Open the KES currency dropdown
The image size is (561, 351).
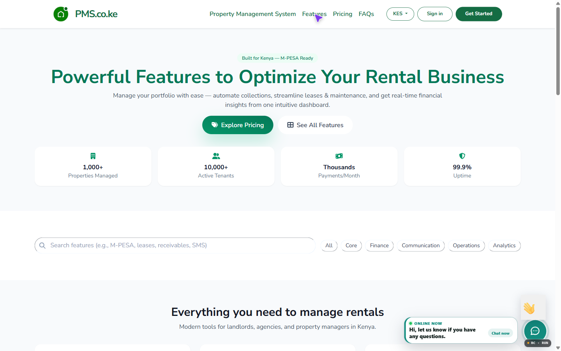tap(400, 14)
